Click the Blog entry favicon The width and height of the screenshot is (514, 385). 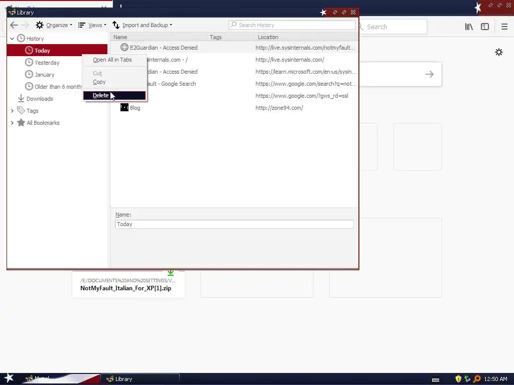(124, 107)
